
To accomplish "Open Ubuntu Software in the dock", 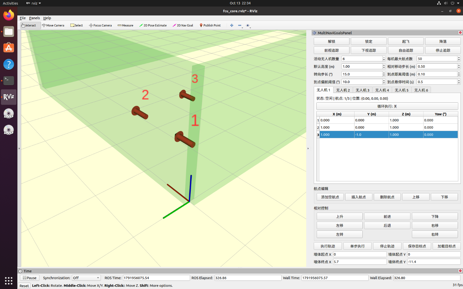I will 9,48.
